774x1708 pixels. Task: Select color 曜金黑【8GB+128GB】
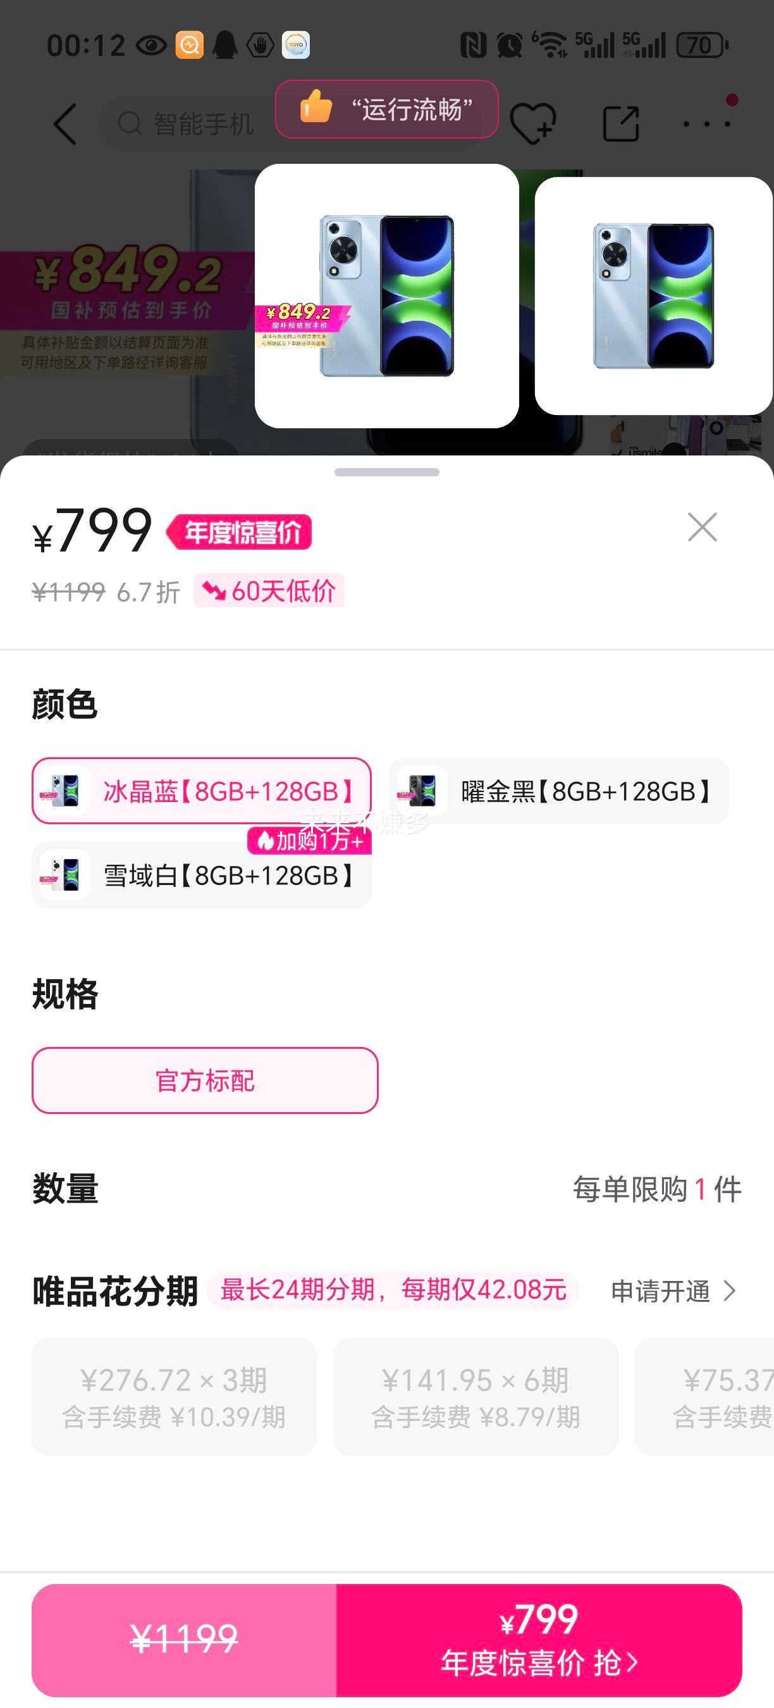pyautogui.click(x=558, y=791)
